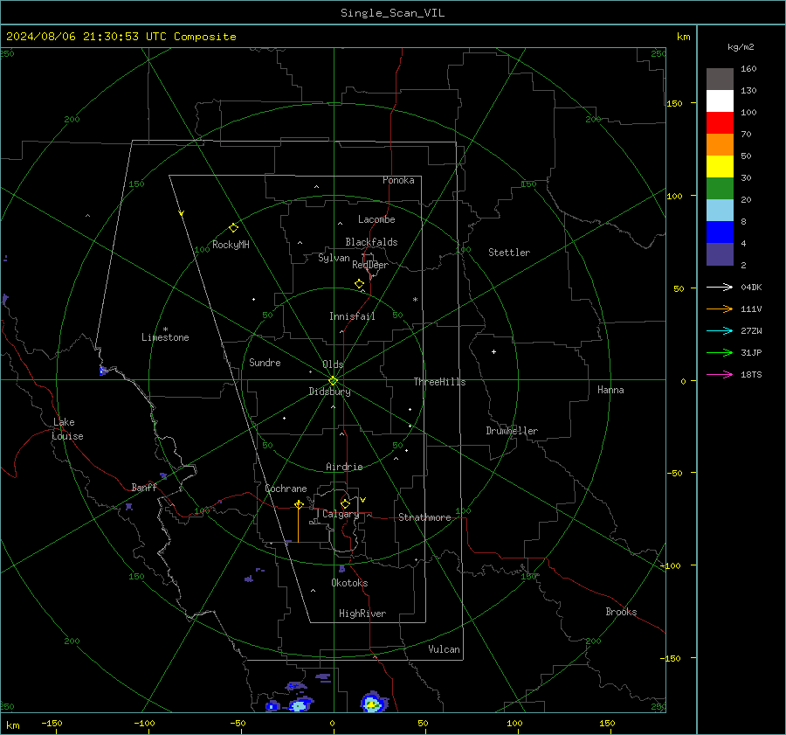Click the red 70-100 color swatch

point(720,123)
